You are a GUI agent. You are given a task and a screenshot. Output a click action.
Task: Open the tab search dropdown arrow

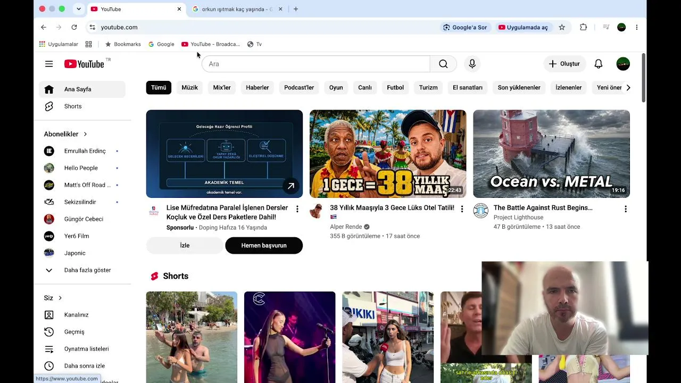coord(79,9)
